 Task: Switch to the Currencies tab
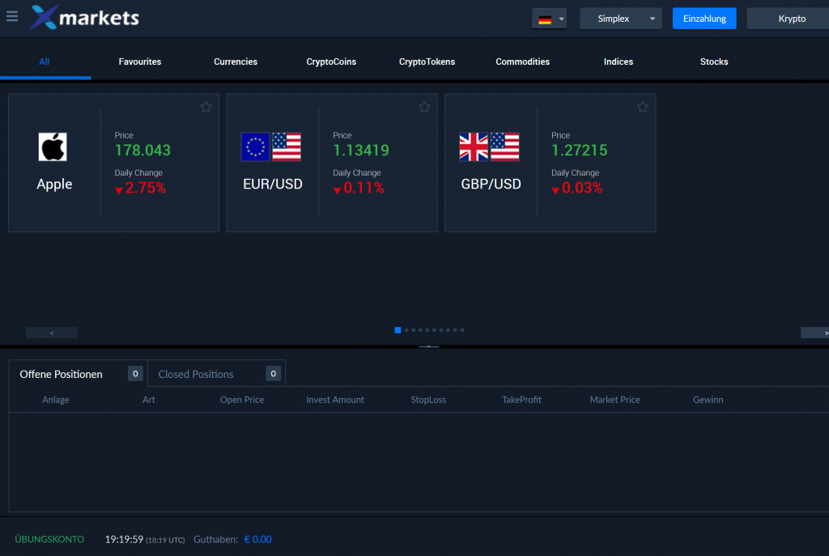pyautogui.click(x=236, y=62)
